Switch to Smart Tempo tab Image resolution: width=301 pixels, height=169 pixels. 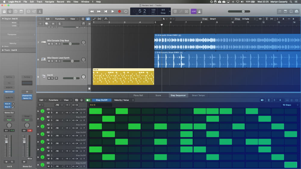pos(198,95)
